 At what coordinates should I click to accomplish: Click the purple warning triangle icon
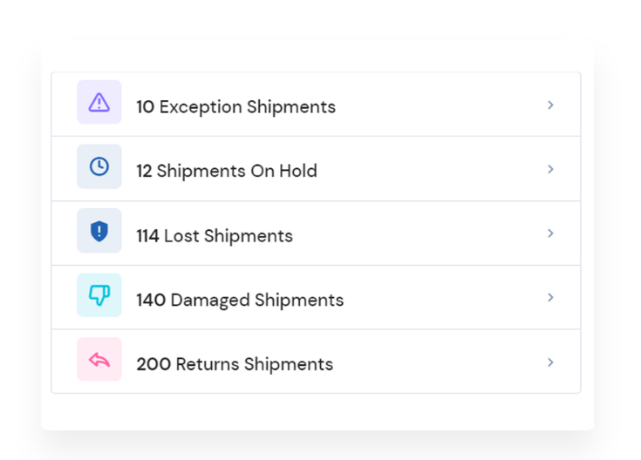(99, 102)
